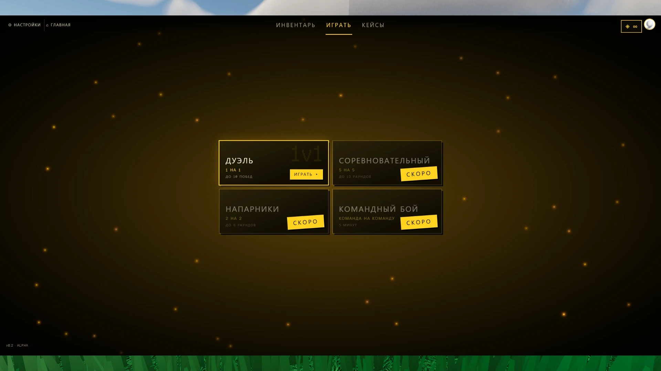The width and height of the screenshot is (661, 371).
Task: Click the currency balance infinity box
Action: 631,26
